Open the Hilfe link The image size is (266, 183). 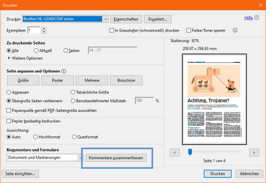249,18
